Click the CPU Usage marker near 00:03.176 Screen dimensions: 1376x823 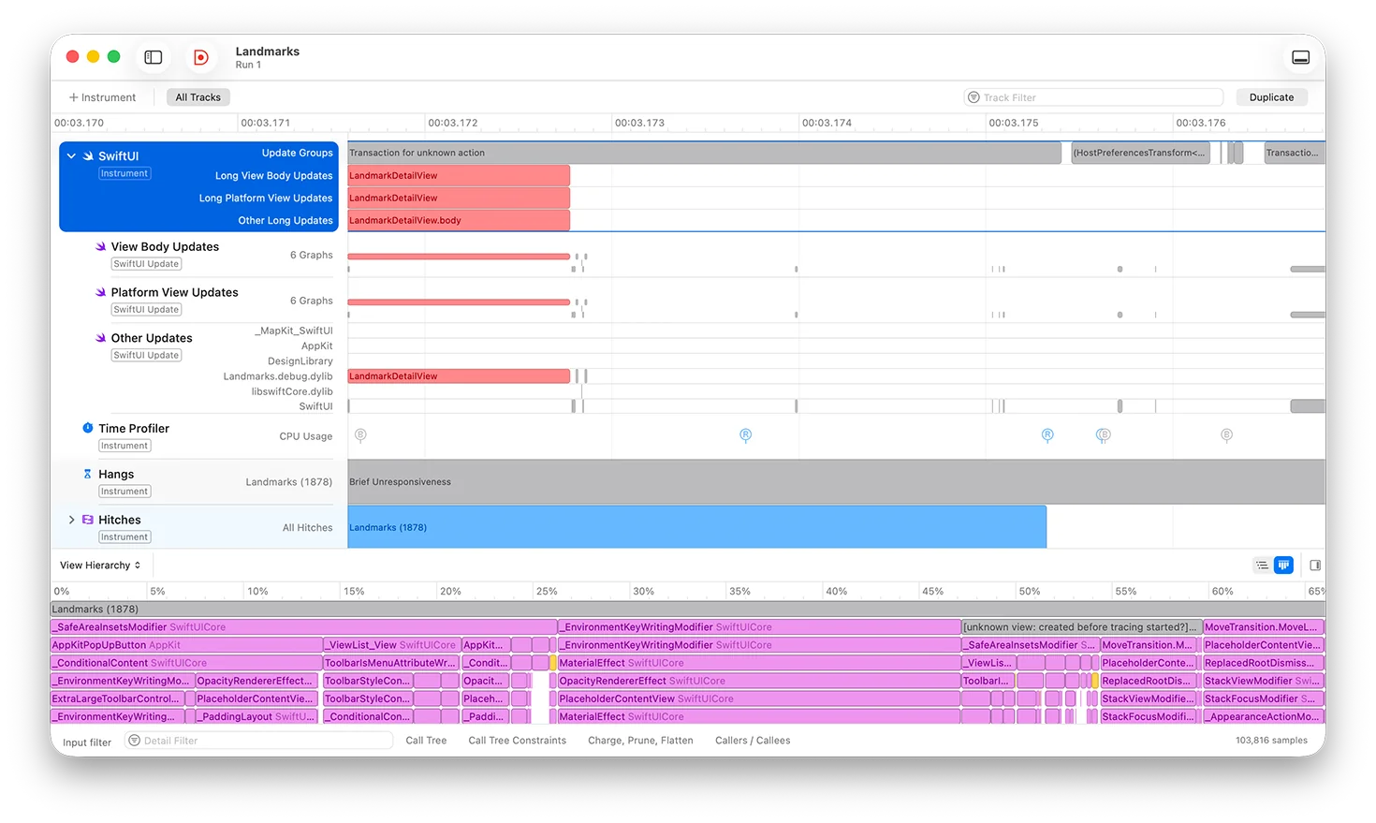[x=1227, y=435]
